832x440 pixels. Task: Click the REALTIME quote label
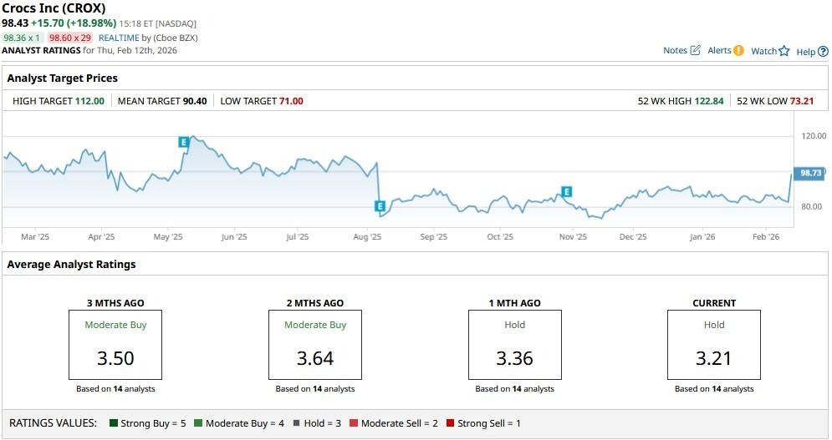coord(119,38)
